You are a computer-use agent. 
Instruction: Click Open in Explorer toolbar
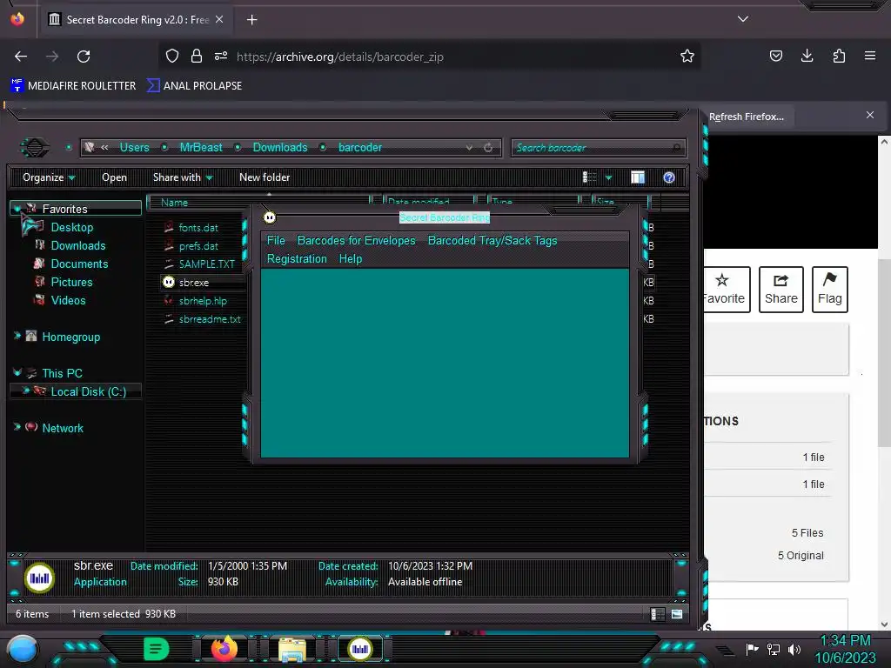point(114,177)
